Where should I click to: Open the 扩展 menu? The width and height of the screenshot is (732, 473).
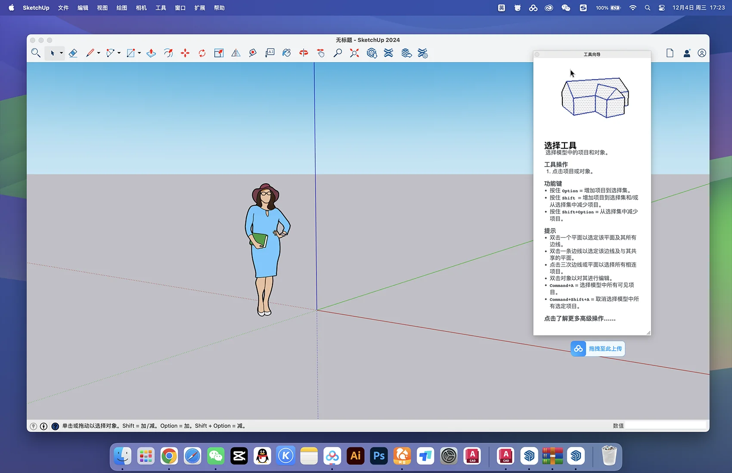pyautogui.click(x=200, y=8)
